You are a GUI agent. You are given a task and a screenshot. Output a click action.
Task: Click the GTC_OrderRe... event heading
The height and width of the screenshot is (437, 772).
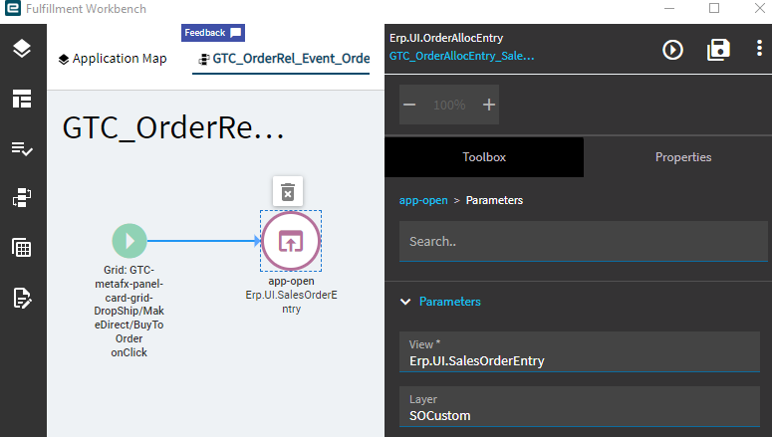[x=173, y=128]
